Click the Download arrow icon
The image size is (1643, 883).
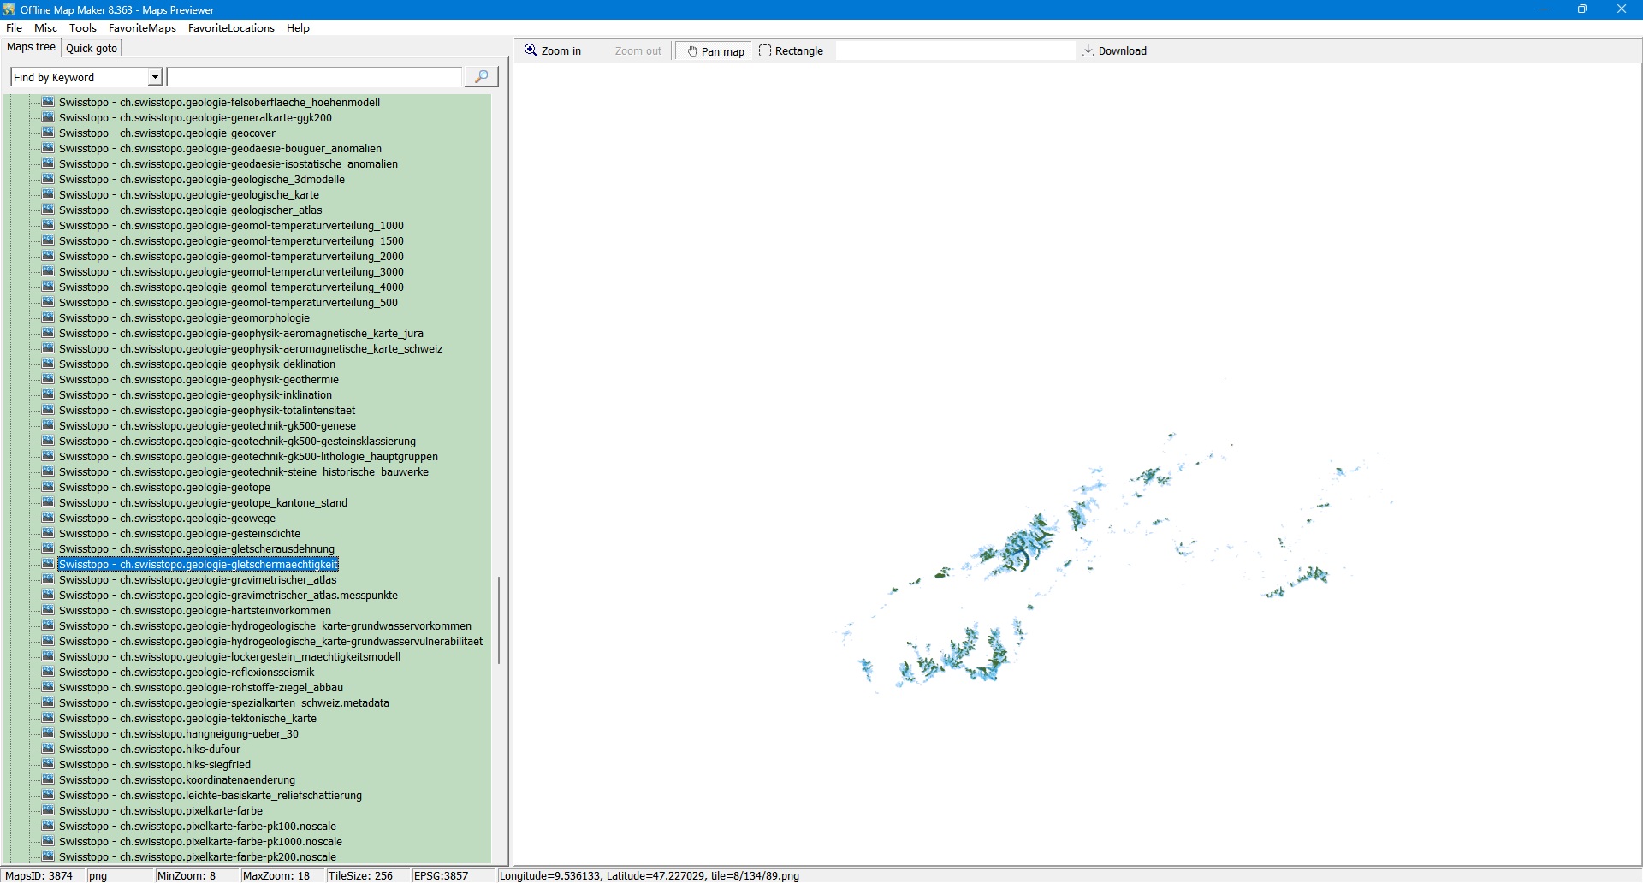[1088, 50]
